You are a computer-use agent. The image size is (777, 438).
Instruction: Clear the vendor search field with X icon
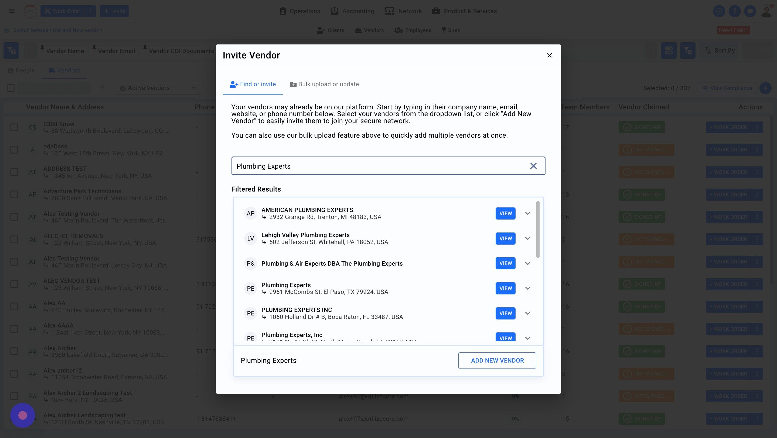pos(533,166)
